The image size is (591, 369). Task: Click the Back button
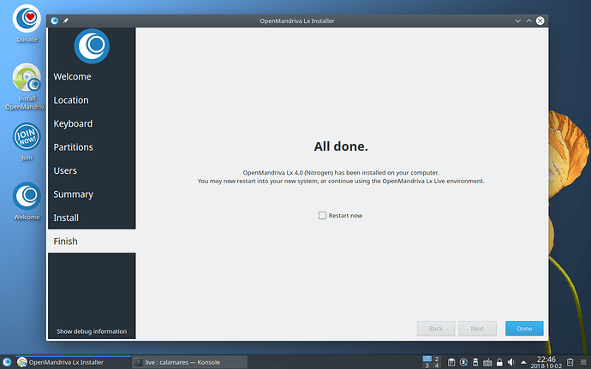coord(436,328)
